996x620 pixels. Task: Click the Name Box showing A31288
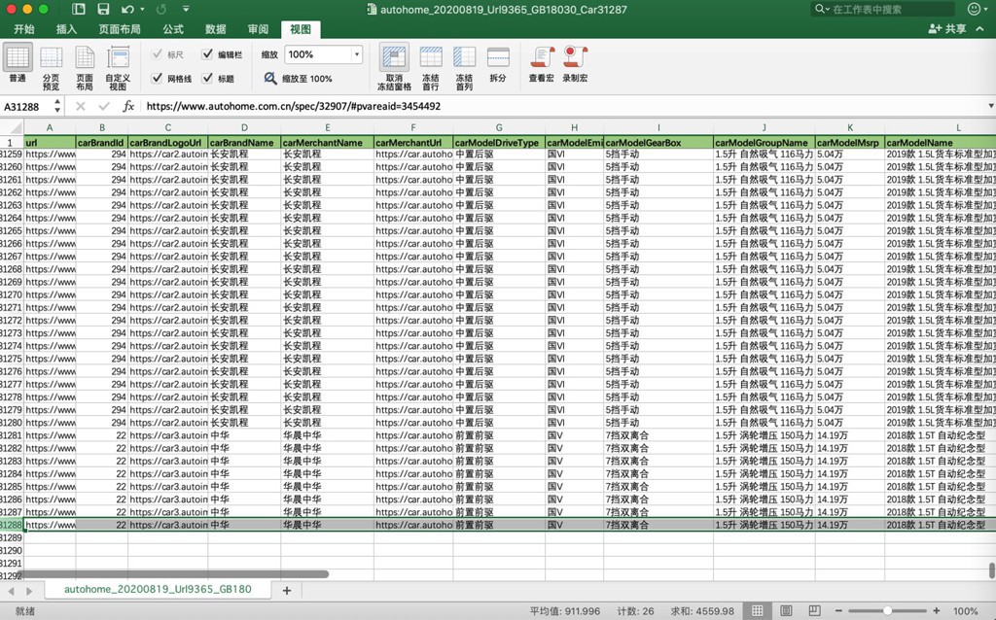[25, 106]
